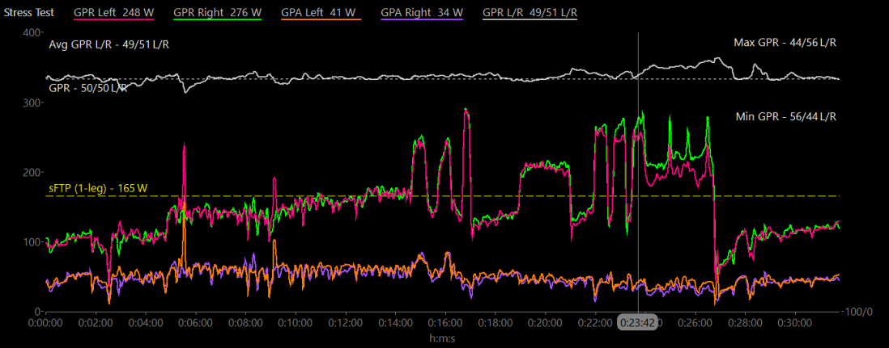Click the 0:26:00 time axis tick
The width and height of the screenshot is (889, 348).
click(695, 322)
